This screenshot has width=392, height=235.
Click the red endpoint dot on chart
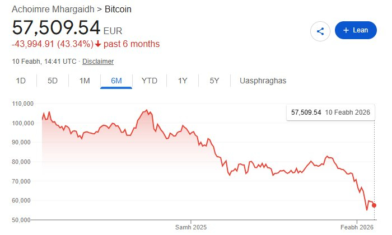pos(374,205)
